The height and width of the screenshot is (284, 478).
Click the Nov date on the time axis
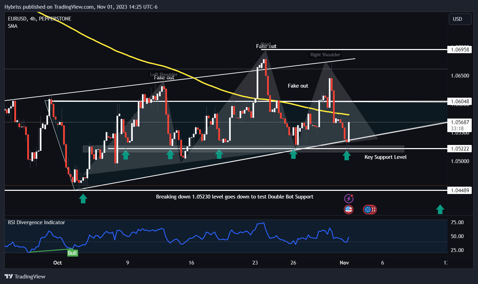tap(345, 263)
